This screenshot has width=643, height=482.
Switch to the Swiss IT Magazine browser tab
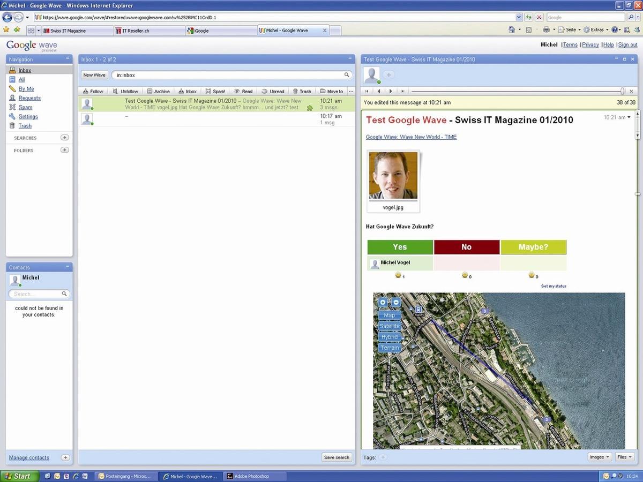click(78, 31)
